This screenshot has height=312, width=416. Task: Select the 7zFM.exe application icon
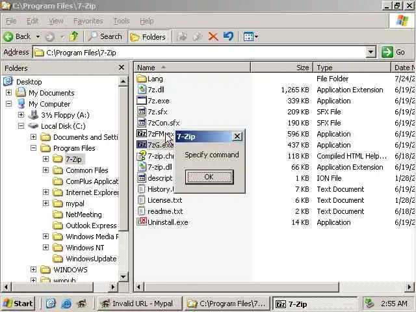142,133
